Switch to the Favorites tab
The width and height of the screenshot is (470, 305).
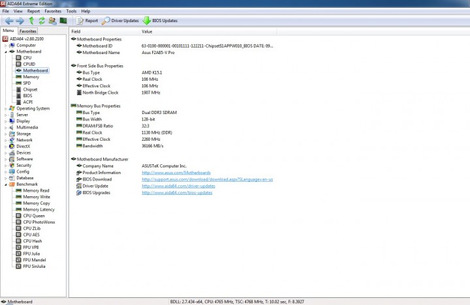(27, 31)
